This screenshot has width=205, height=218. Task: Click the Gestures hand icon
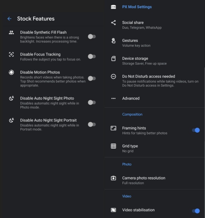click(x=113, y=41)
